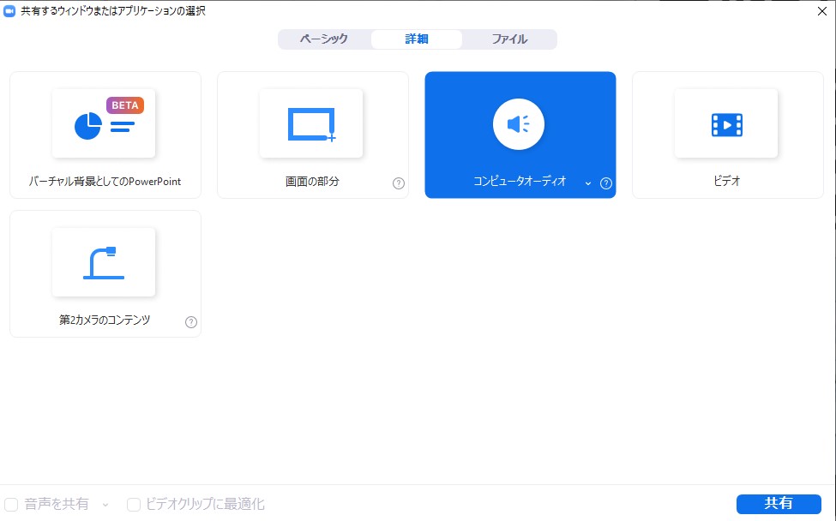Check ビデオクリップに最適化 option
The width and height of the screenshot is (836, 521).
click(x=134, y=505)
